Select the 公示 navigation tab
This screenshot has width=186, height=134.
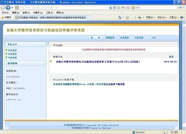[153, 38]
